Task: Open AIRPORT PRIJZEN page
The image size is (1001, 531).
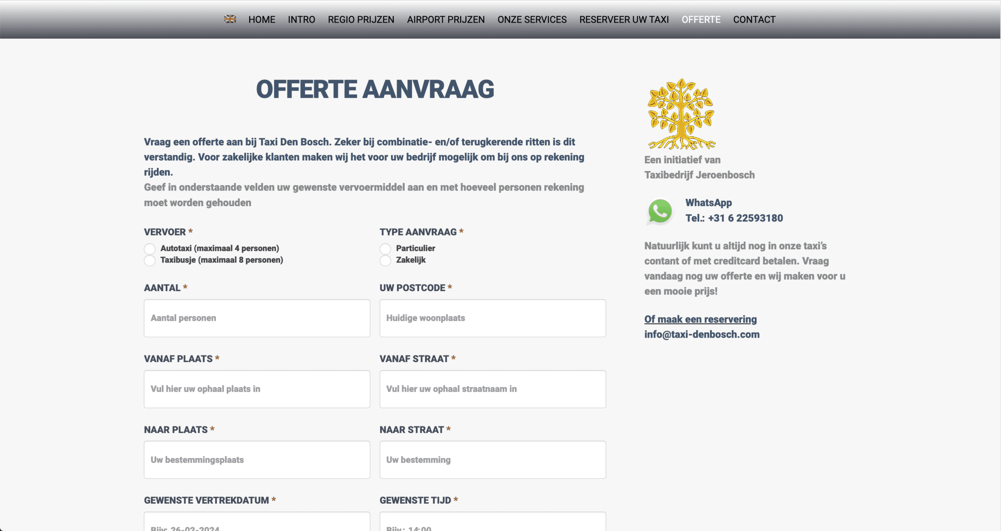Action: coord(446,20)
